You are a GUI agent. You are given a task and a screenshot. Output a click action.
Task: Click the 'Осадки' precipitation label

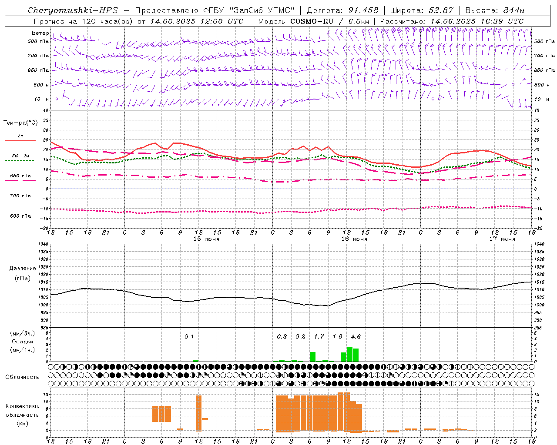(22, 342)
